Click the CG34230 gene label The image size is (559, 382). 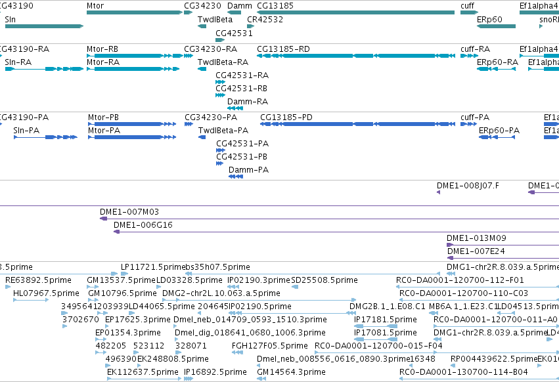coord(202,6)
